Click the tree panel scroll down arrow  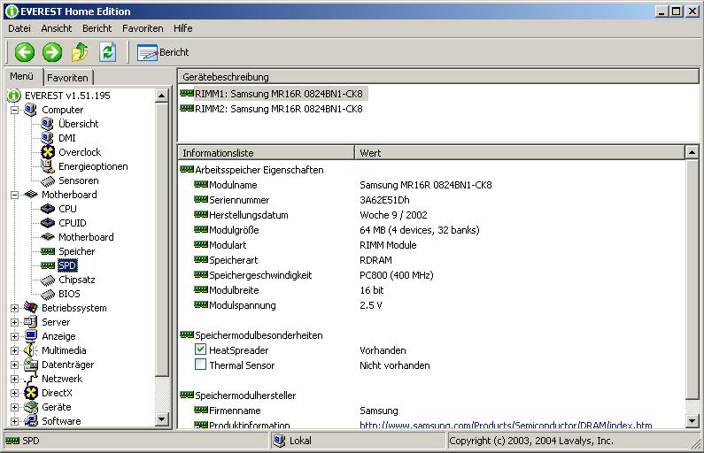coord(162,419)
